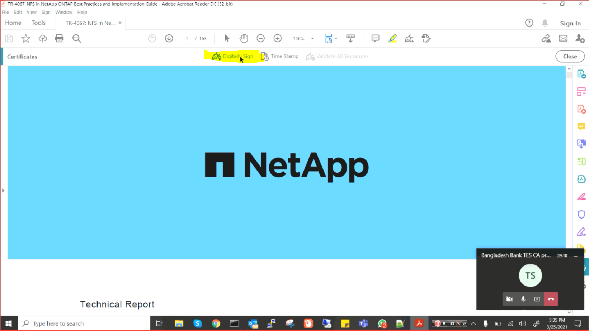Image resolution: width=589 pixels, height=331 pixels.
Task: Mute the microphone in the call window
Action: click(x=523, y=299)
